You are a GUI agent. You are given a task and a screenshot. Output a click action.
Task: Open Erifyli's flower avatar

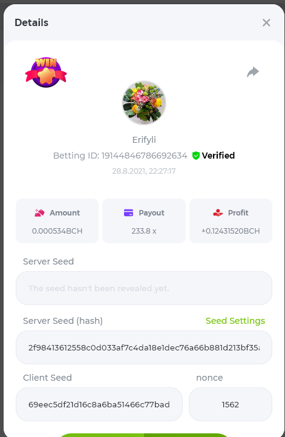[144, 103]
